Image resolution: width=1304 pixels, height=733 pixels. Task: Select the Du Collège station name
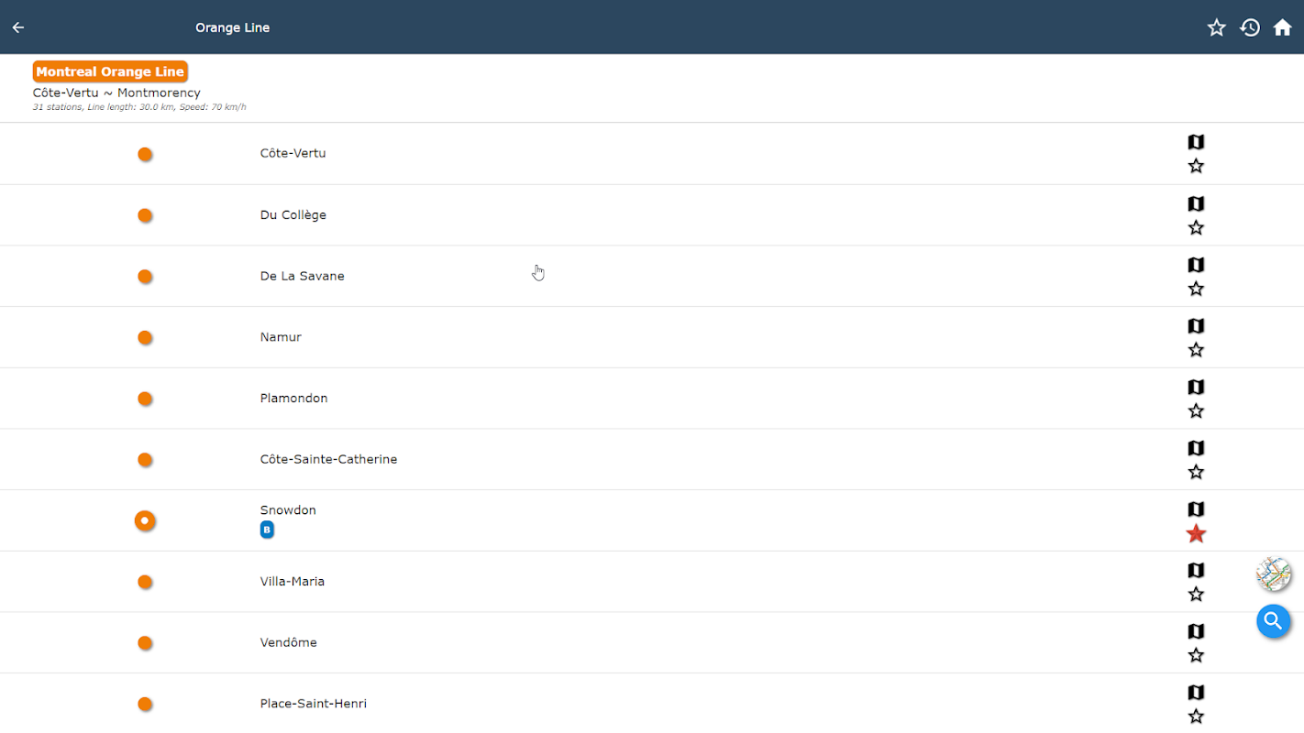coord(293,214)
